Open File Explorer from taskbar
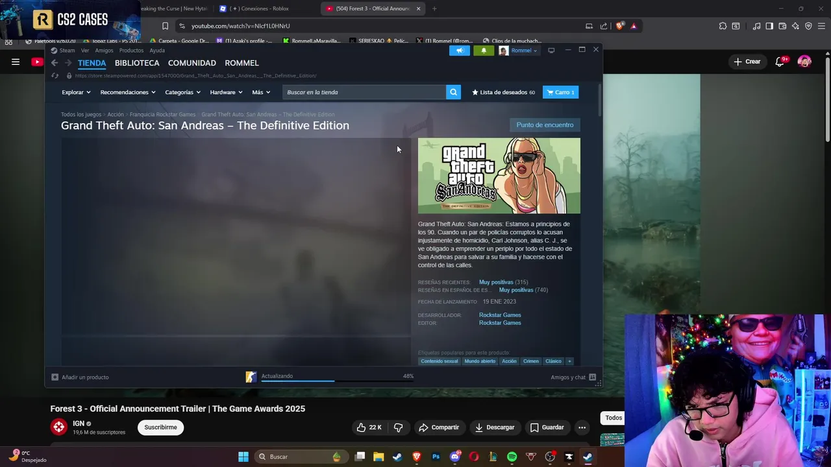This screenshot has width=831, height=467. 378,457
